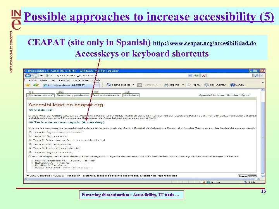Click the Página principal home icon

(109, 85)
